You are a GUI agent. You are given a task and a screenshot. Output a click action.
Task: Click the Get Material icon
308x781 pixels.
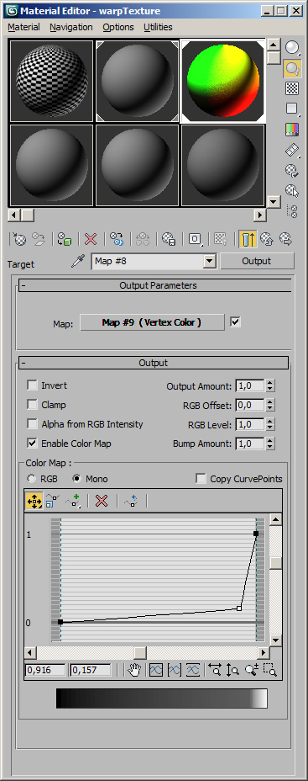[19, 240]
